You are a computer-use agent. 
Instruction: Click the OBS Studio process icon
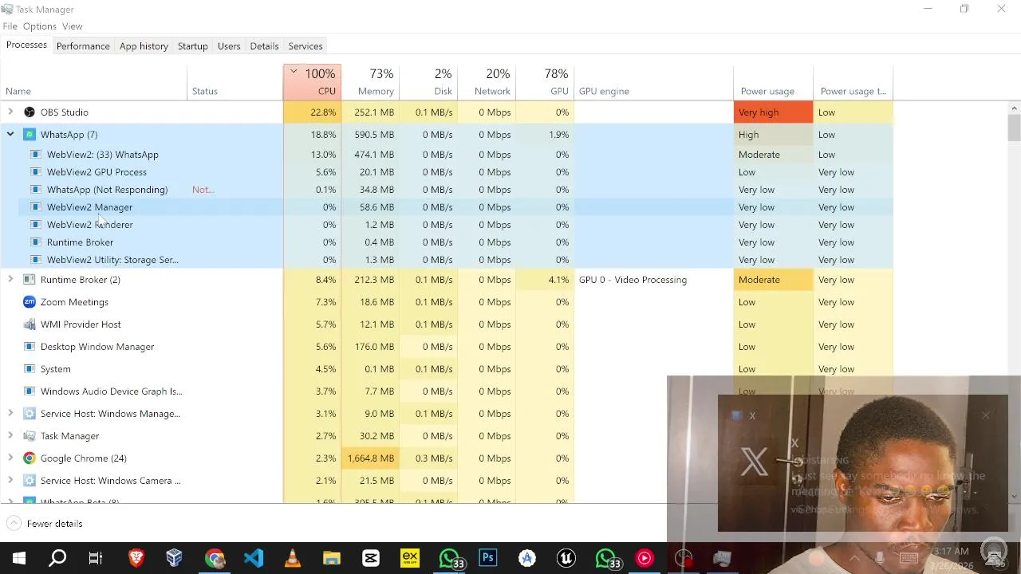(30, 112)
